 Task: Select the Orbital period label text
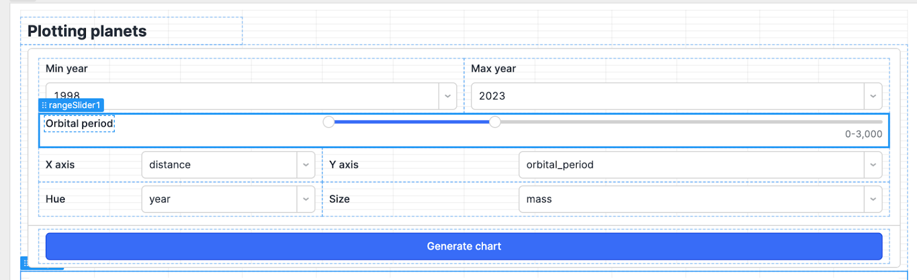tap(79, 124)
